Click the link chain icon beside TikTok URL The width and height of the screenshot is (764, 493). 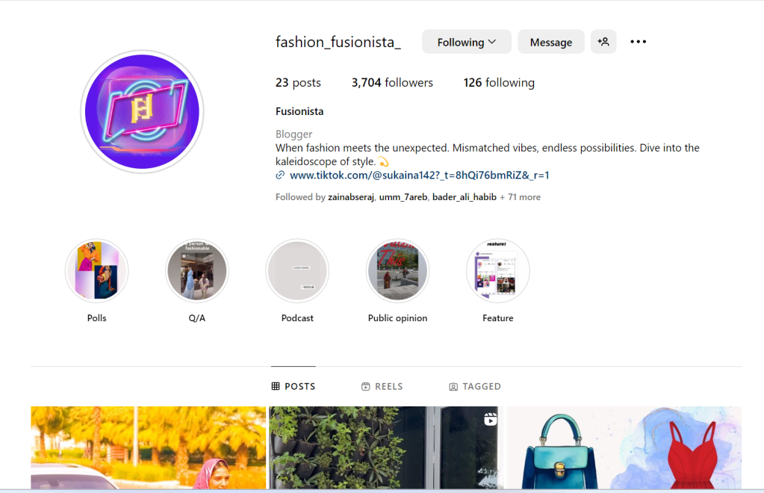pos(280,176)
